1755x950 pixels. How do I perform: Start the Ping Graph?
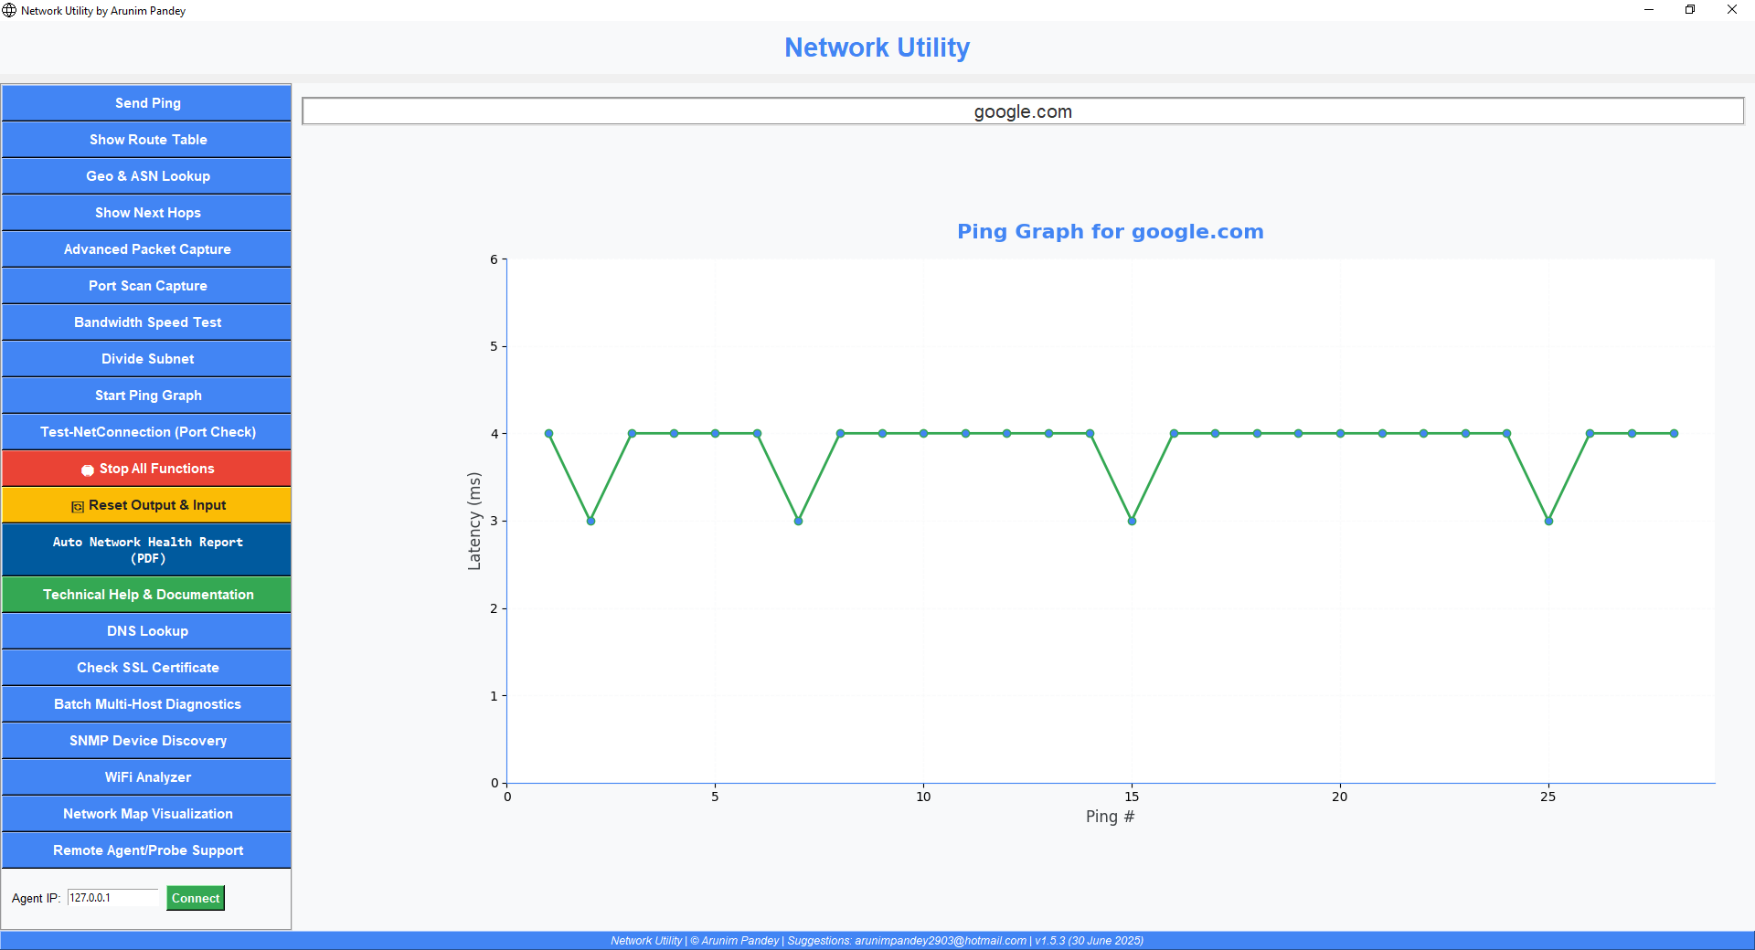(146, 395)
